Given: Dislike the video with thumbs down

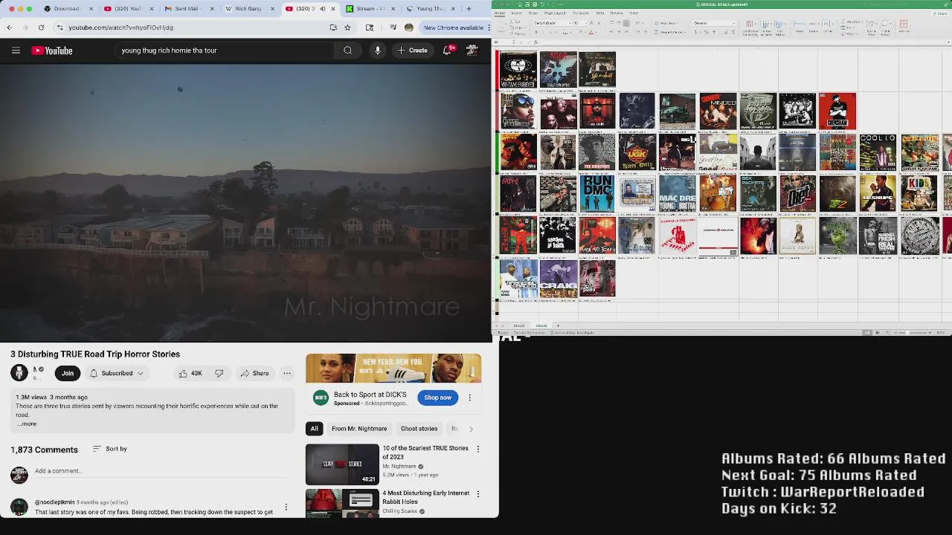Looking at the screenshot, I should (219, 373).
